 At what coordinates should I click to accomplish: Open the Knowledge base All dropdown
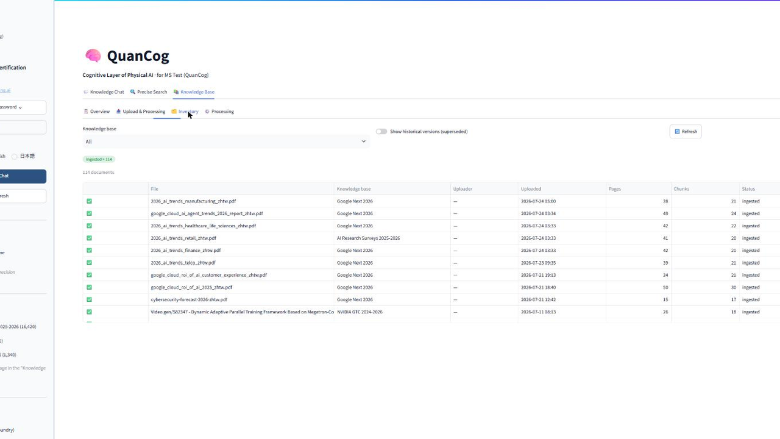point(225,141)
